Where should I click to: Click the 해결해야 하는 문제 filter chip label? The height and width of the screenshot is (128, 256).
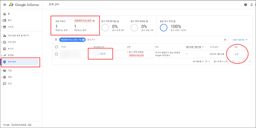click(71, 40)
